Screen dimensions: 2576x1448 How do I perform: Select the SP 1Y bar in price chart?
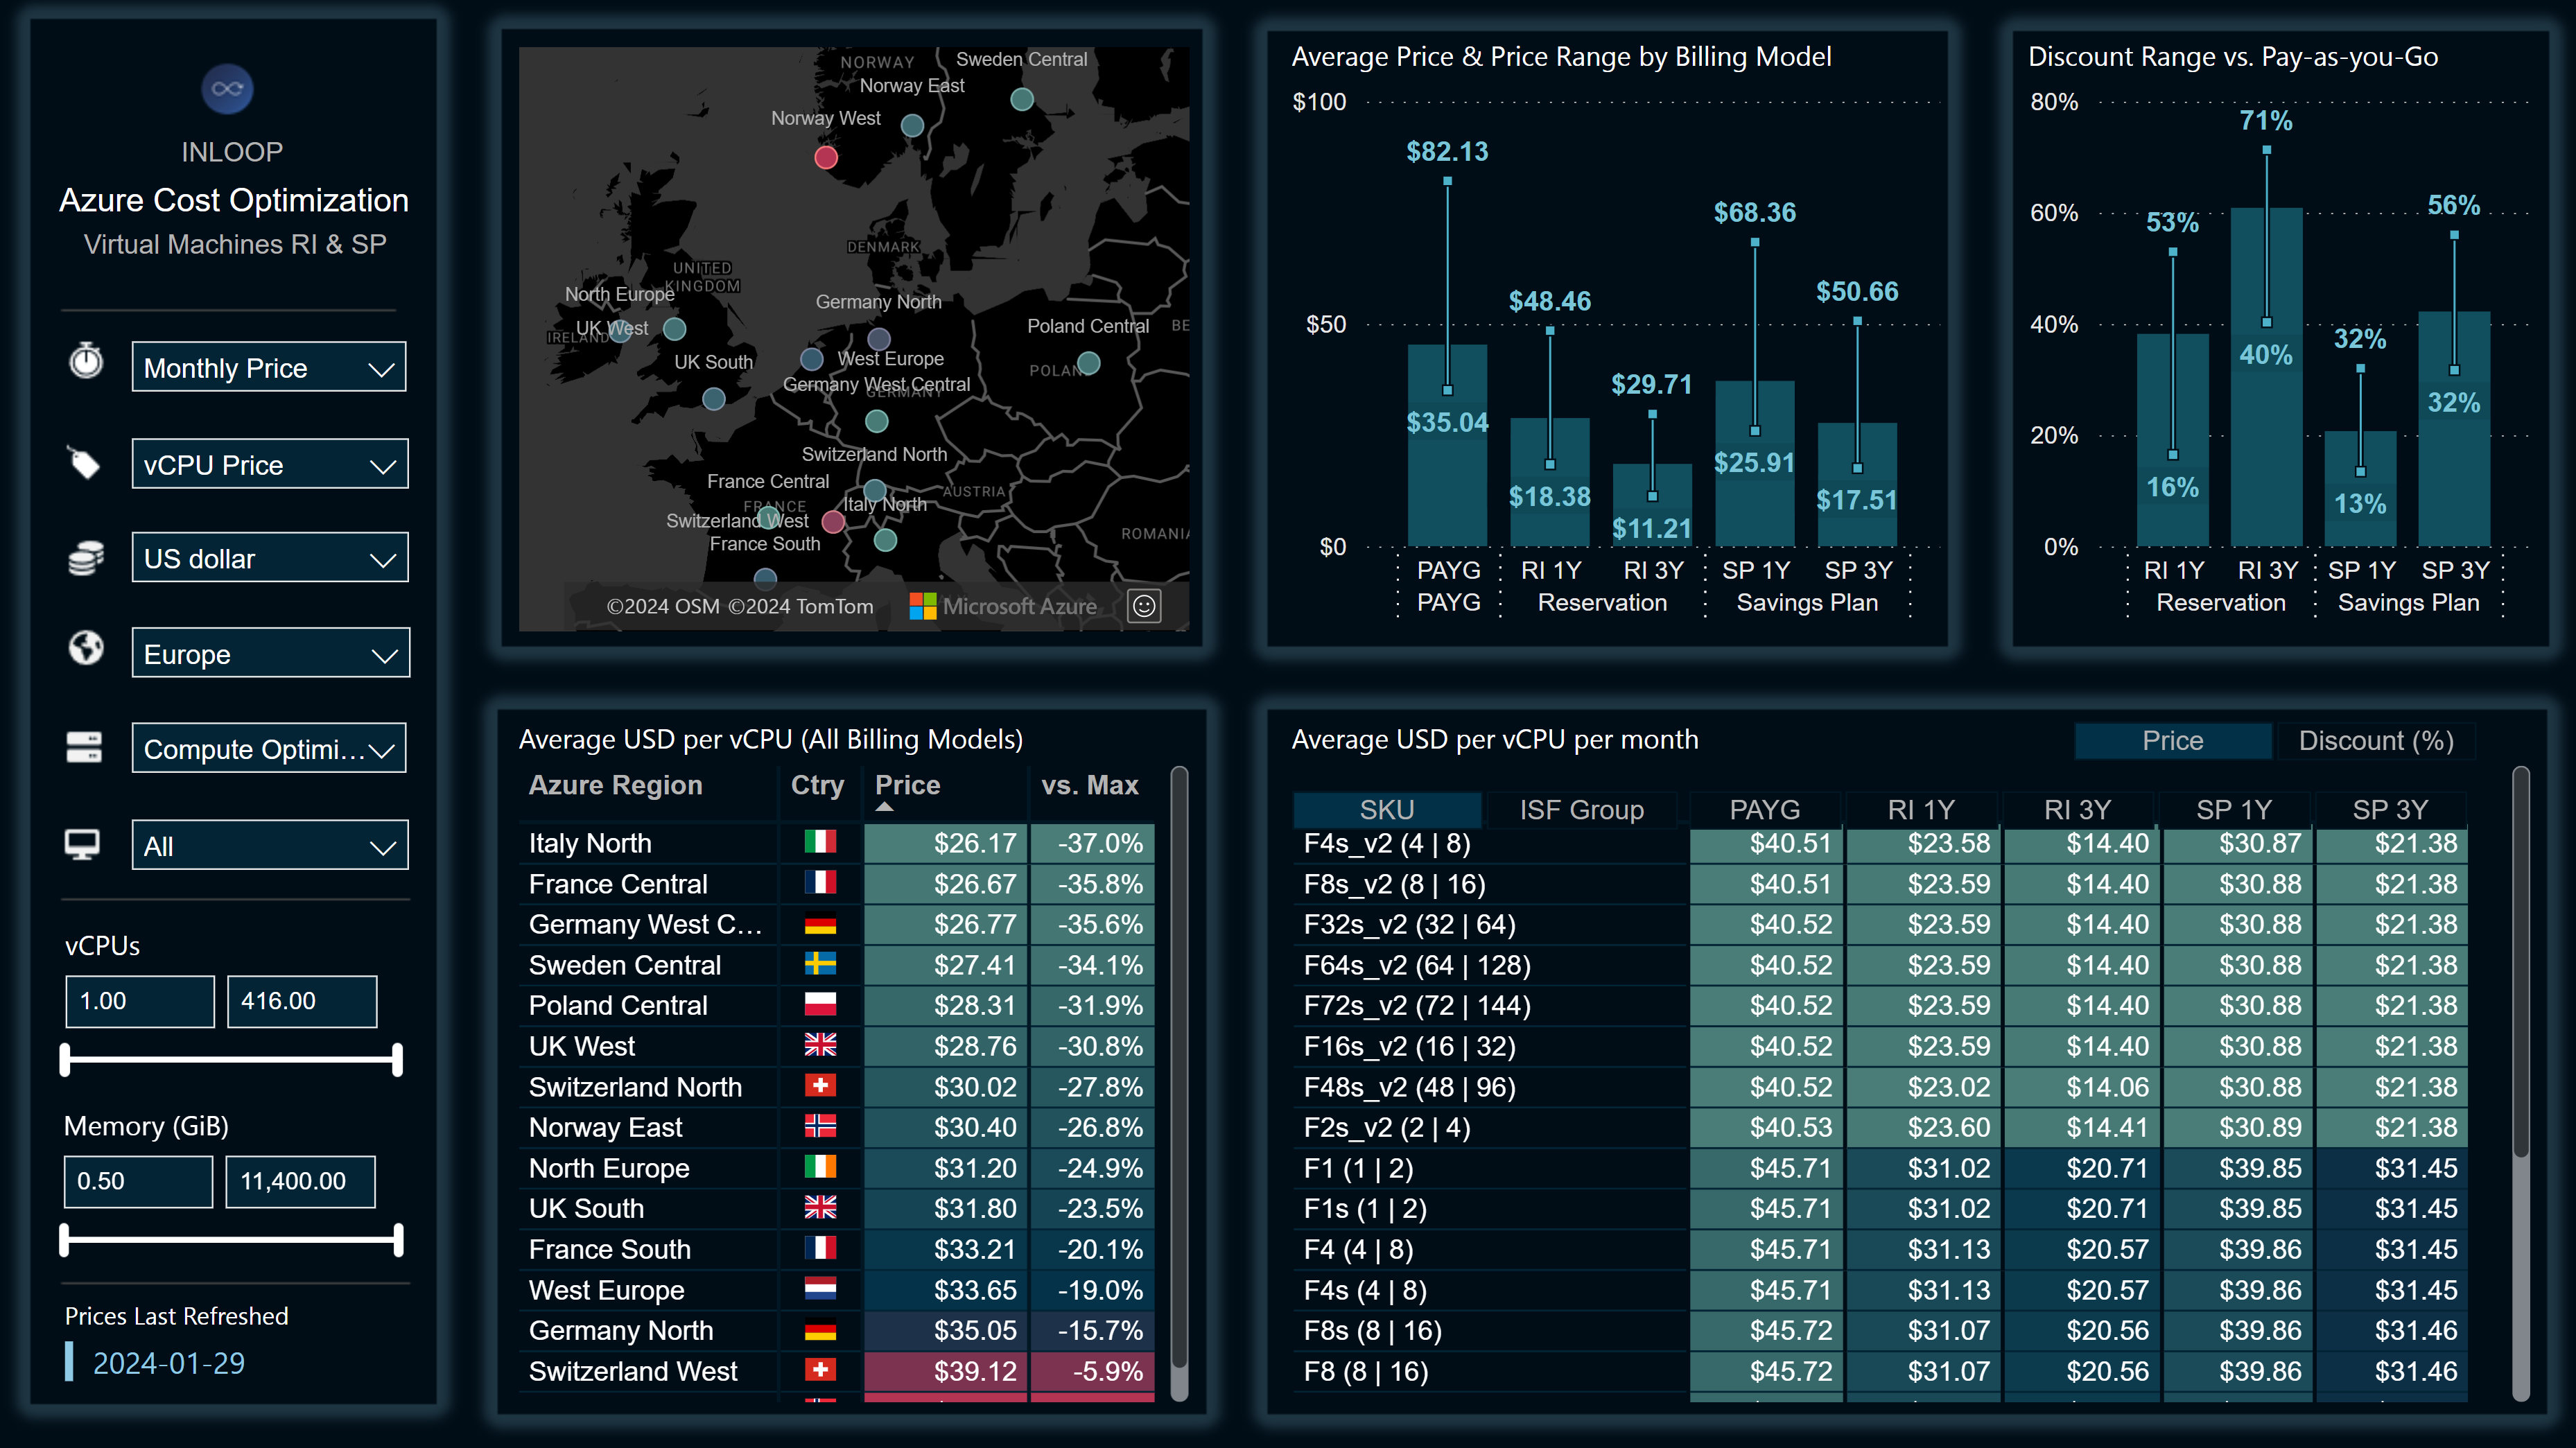point(1754,464)
